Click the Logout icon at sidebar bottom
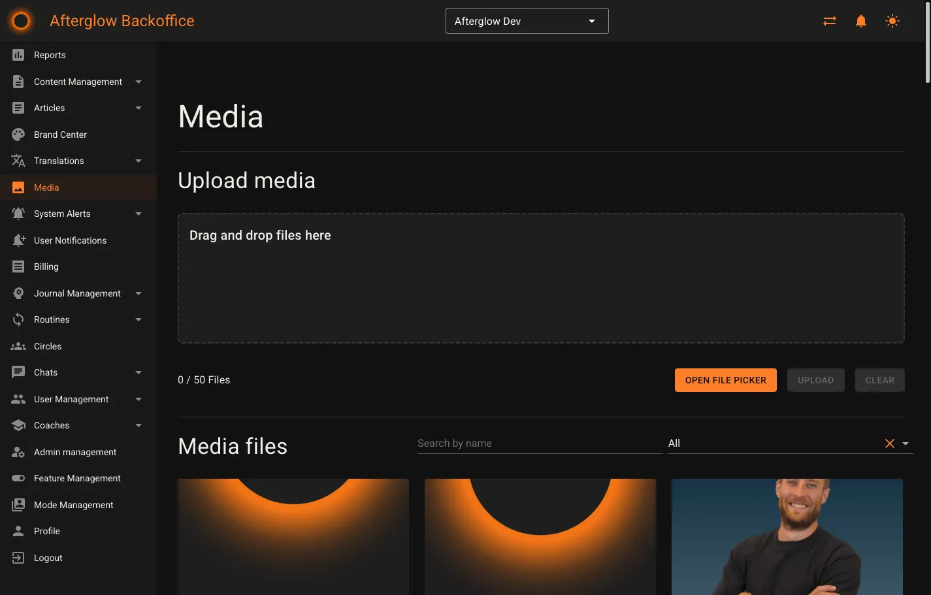931x595 pixels. (x=18, y=558)
